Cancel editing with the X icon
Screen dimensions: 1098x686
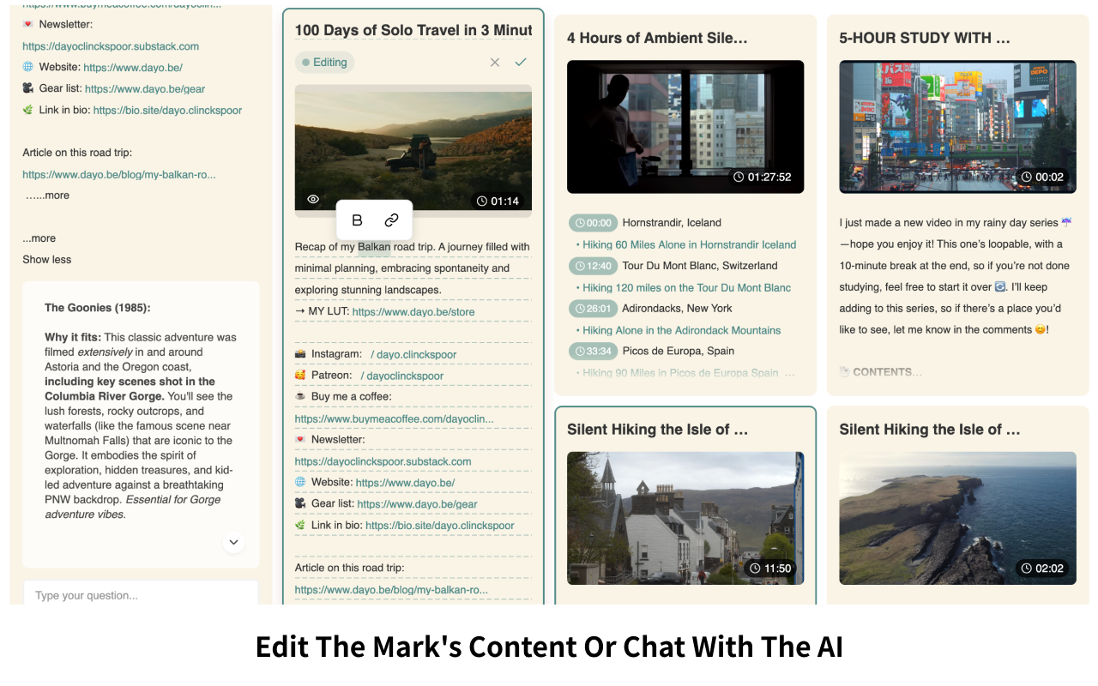tap(495, 63)
